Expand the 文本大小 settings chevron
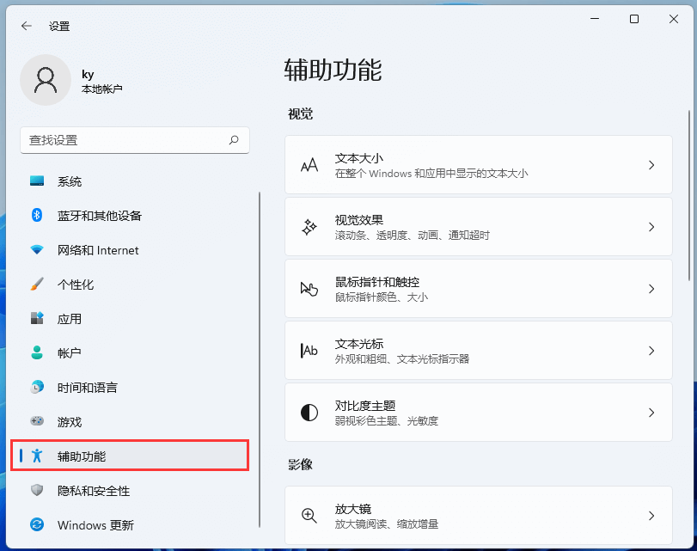Screen dimensions: 697x551 [651, 164]
